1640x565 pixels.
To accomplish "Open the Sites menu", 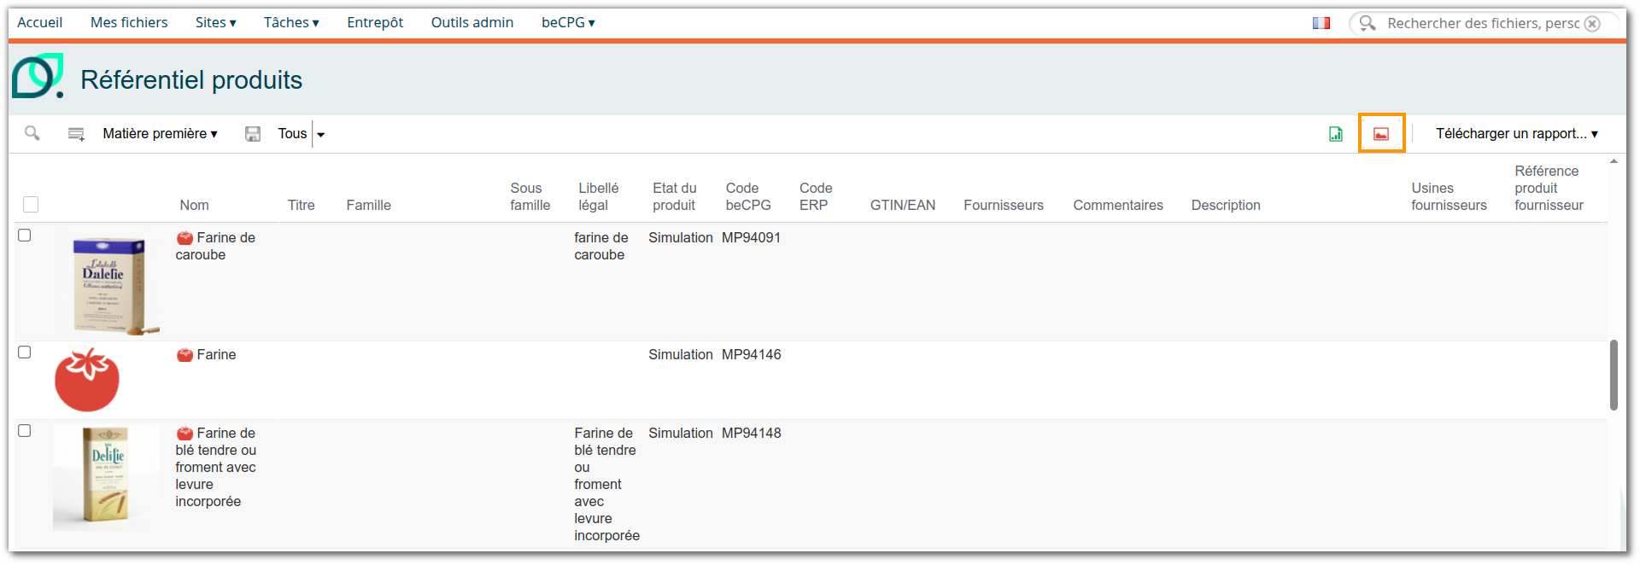I will coord(215,23).
